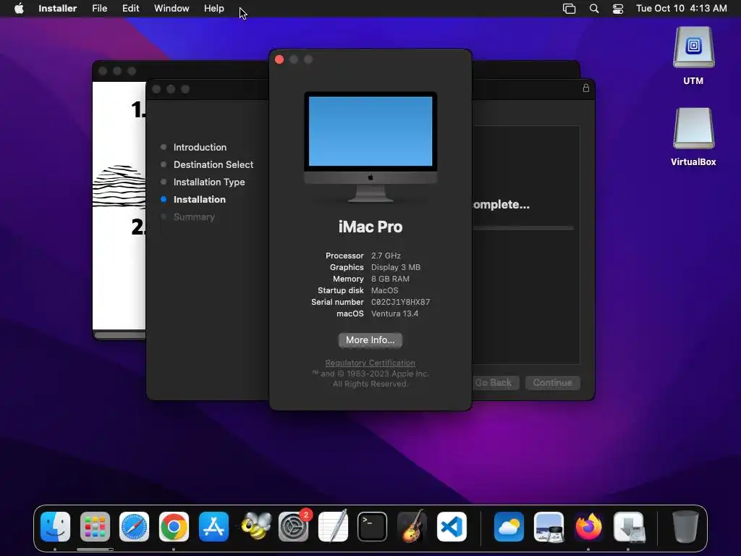741x556 pixels.
Task: Open the bee app icon in Dock
Action: pos(255,527)
